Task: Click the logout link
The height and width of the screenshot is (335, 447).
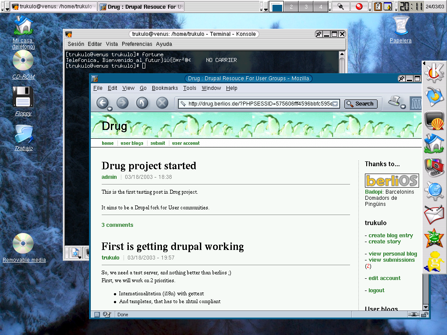Action: [376, 290]
